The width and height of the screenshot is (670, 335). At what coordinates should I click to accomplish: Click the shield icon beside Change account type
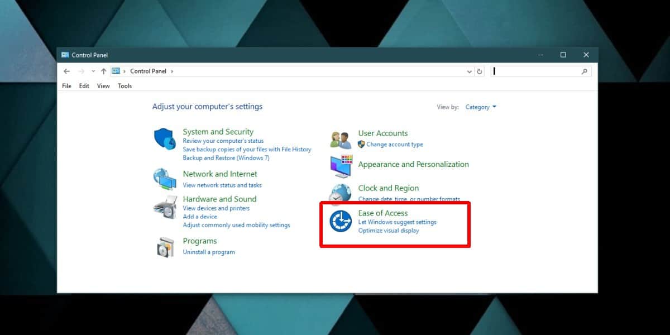(361, 144)
